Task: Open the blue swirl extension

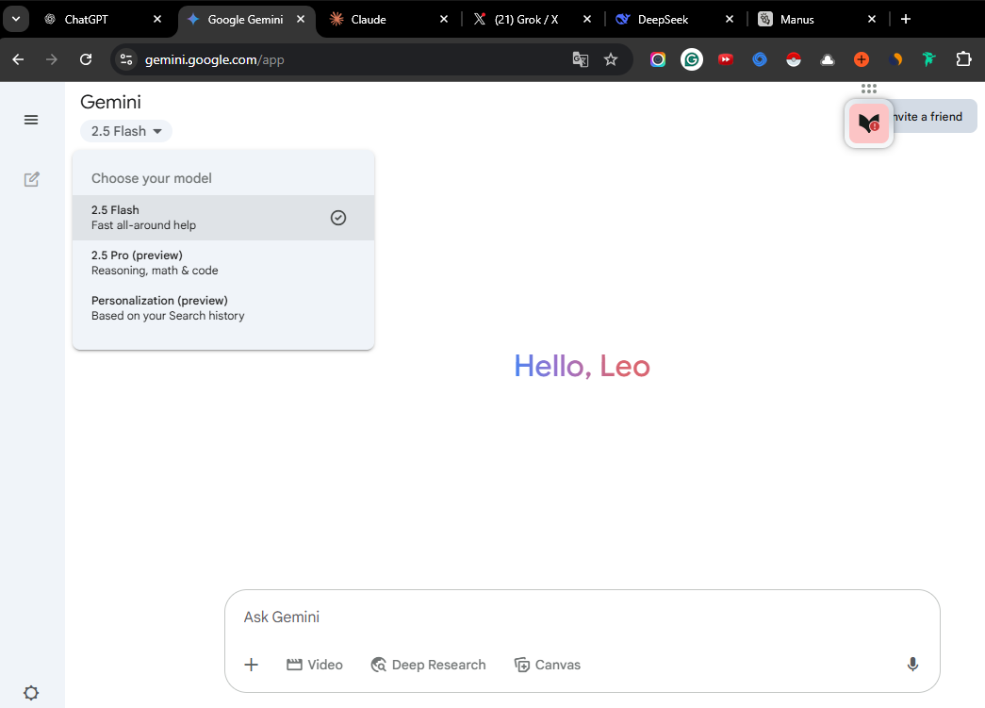Action: coord(760,59)
